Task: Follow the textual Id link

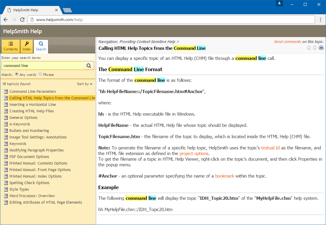Action: [270, 148]
